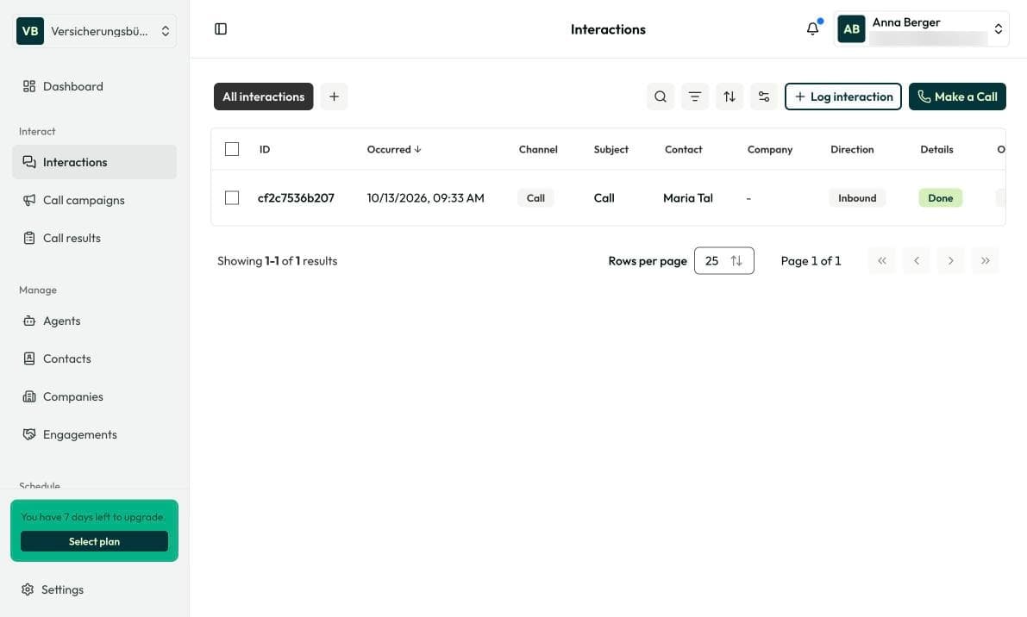Toggle the sidebar panel icon
Screen dimensions: 1027x617
click(x=221, y=28)
